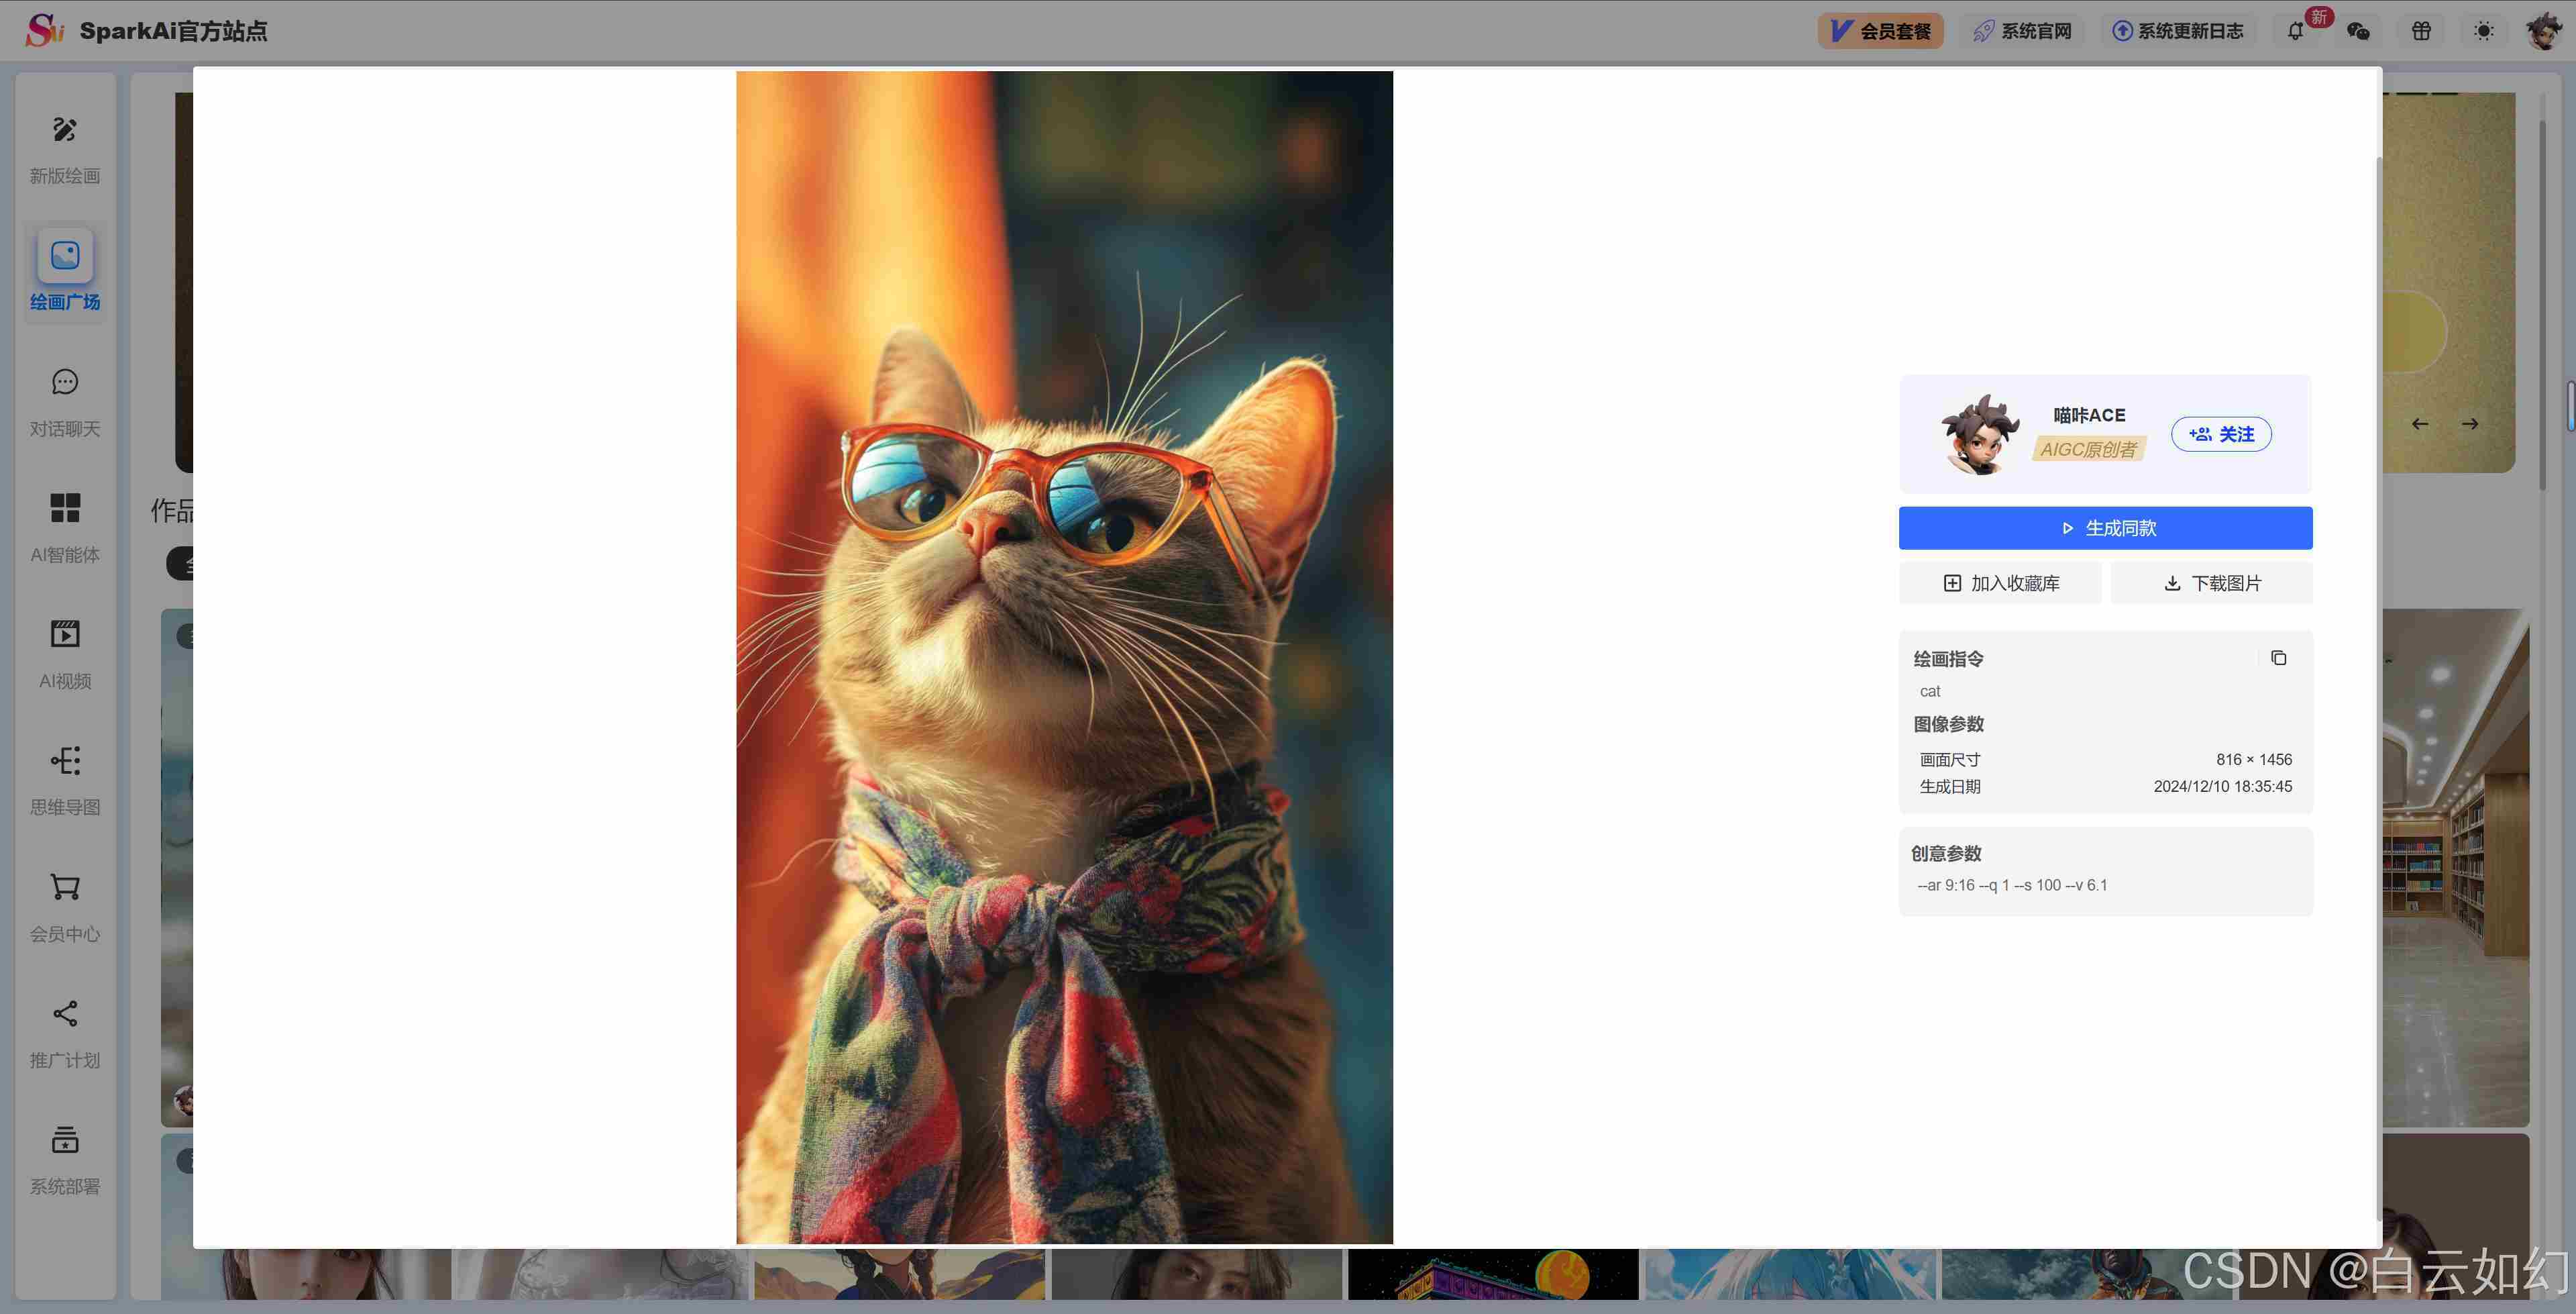Open the 会员中心 shopping cart icon

(65, 888)
